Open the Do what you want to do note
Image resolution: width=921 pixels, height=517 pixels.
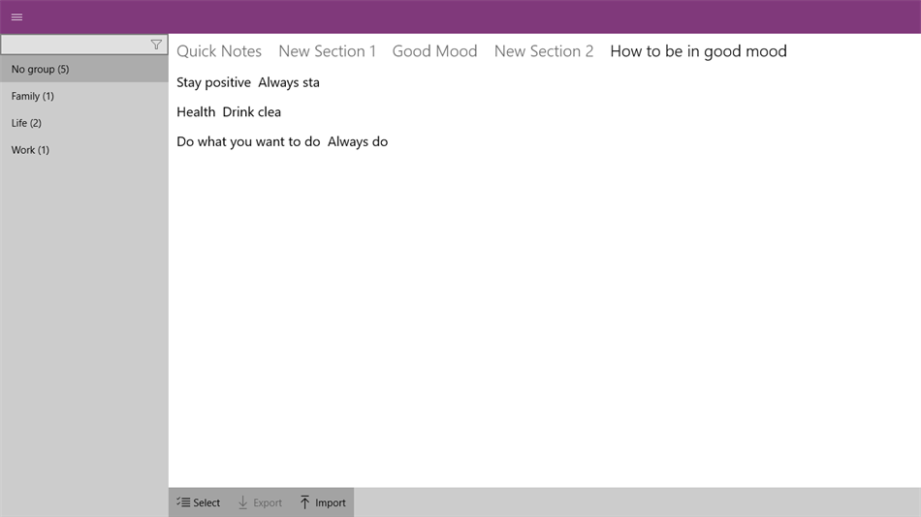tap(282, 142)
